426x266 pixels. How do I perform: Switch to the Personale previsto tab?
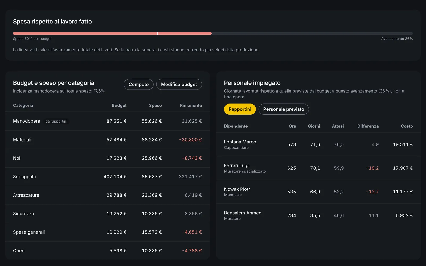coord(284,109)
